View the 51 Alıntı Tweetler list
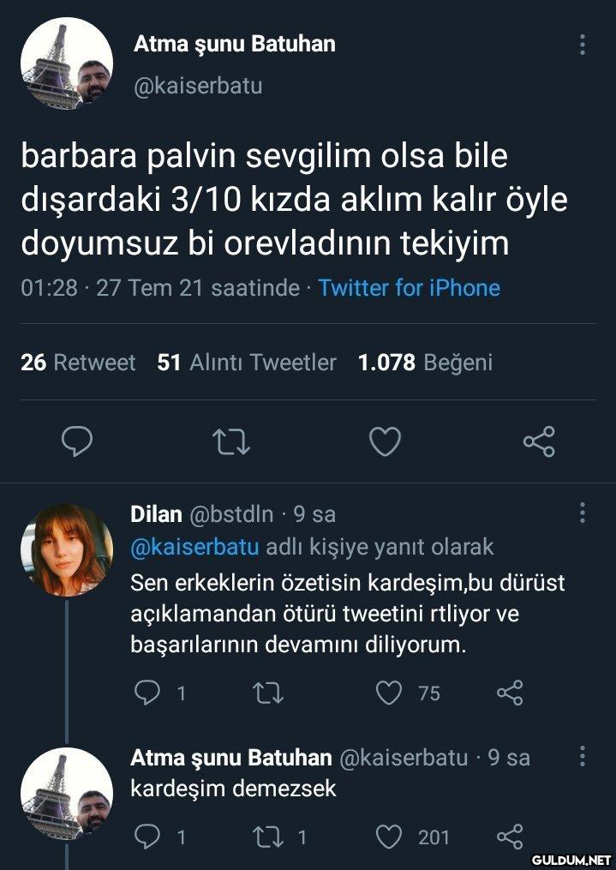This screenshot has height=870, width=616. coord(247,363)
